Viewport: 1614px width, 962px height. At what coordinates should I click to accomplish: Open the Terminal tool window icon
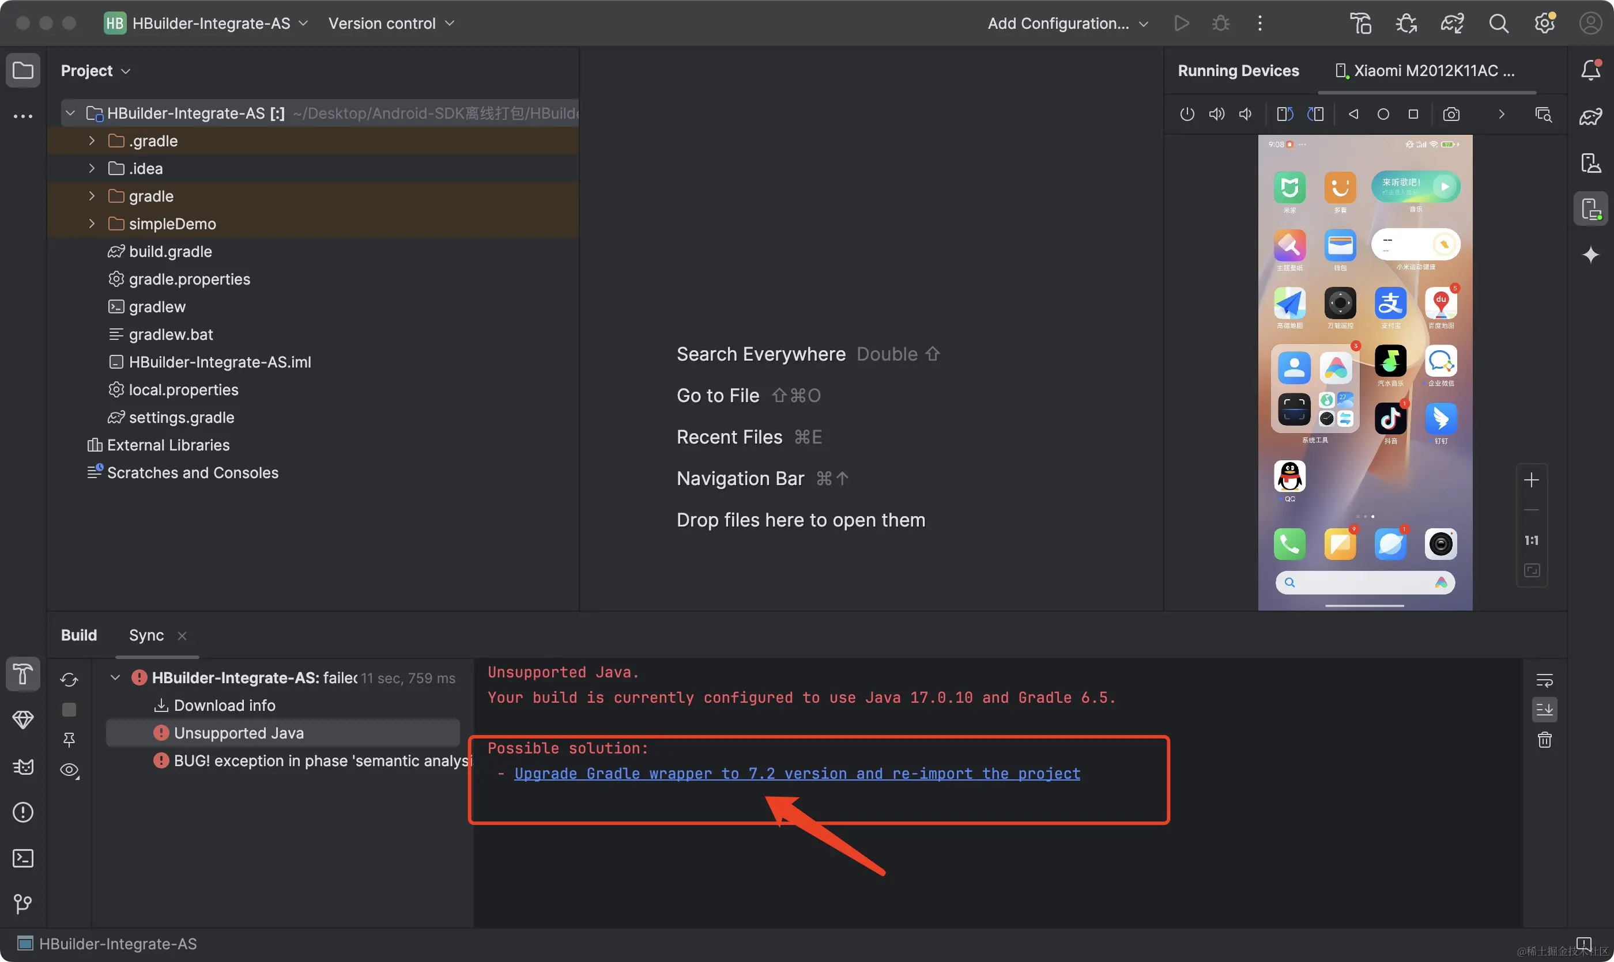[24, 858]
